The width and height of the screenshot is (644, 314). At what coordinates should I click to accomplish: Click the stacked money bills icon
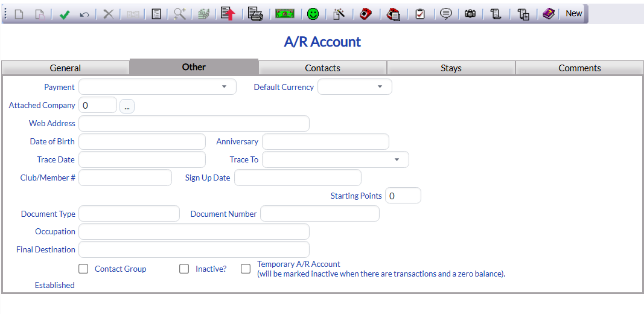pyautogui.click(x=203, y=14)
